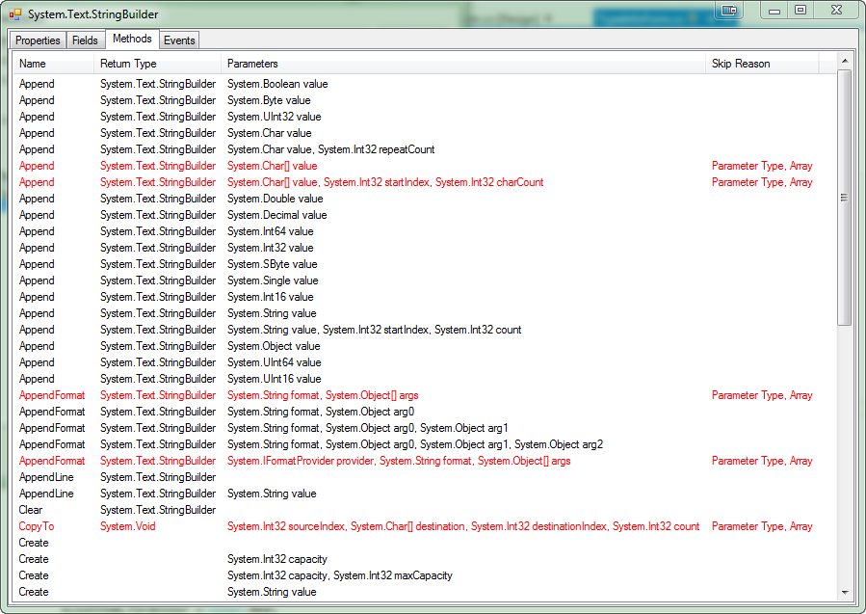
Task: Select the Append row with System.Object value
Action: tap(425, 346)
